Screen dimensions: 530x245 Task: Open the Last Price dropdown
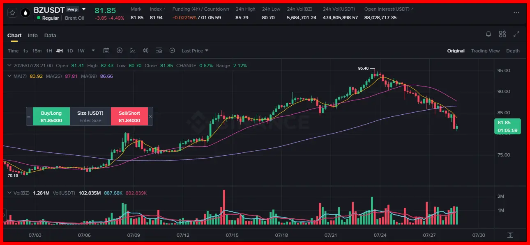point(195,51)
